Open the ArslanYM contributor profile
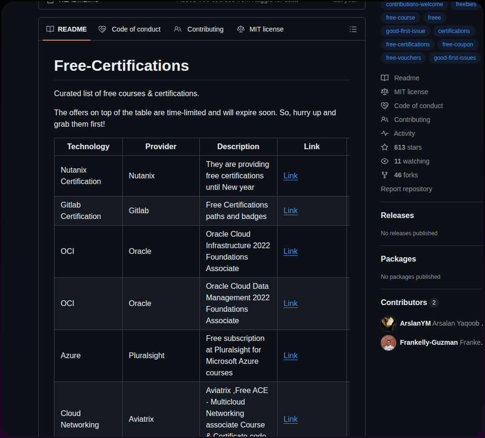Screen dimensions: 485x438 click(415, 323)
